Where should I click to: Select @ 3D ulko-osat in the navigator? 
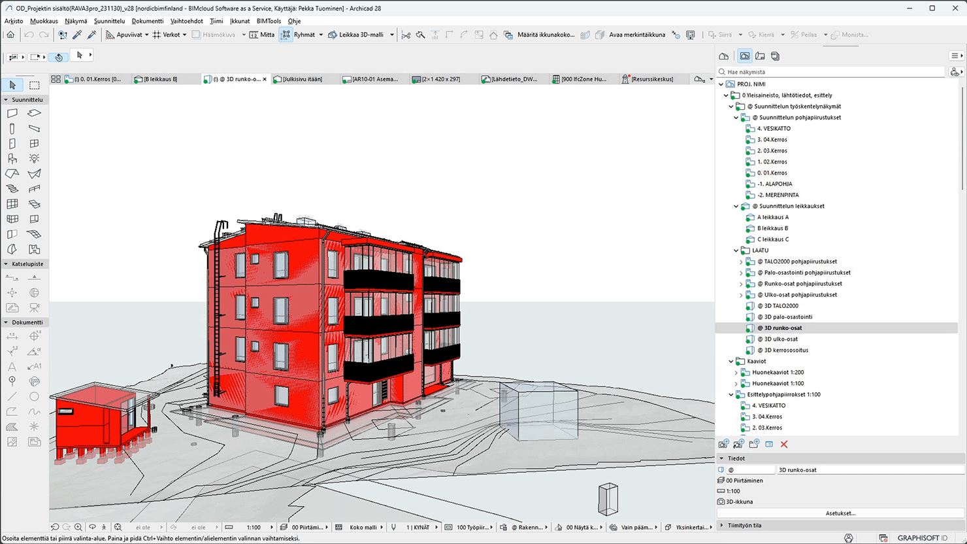point(777,339)
